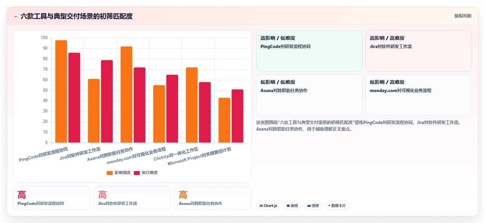Click the star icon in 数据卡片 chip
Viewport: 485px width, 223px height.
click(329, 206)
